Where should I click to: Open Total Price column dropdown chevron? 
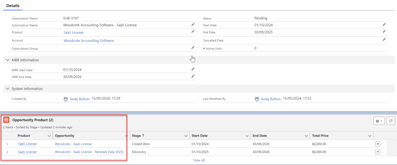(x=369, y=135)
